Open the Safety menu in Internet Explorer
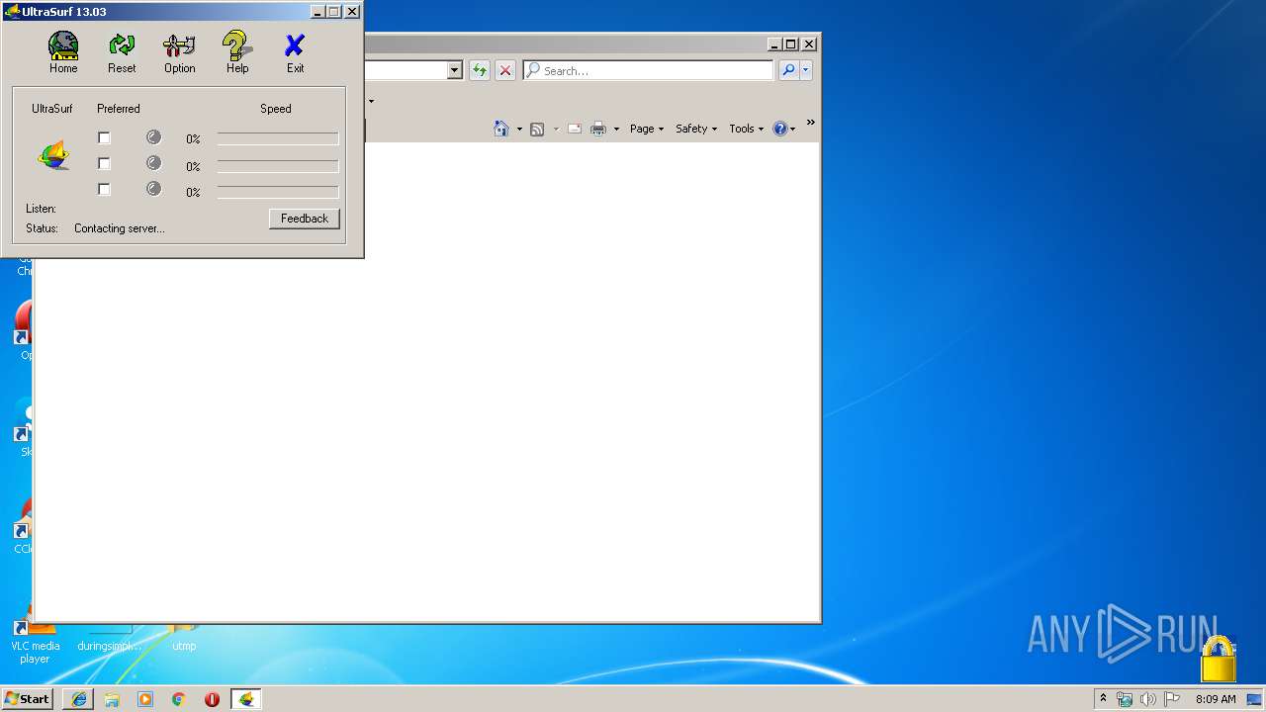The height and width of the screenshot is (712, 1266). (x=696, y=129)
